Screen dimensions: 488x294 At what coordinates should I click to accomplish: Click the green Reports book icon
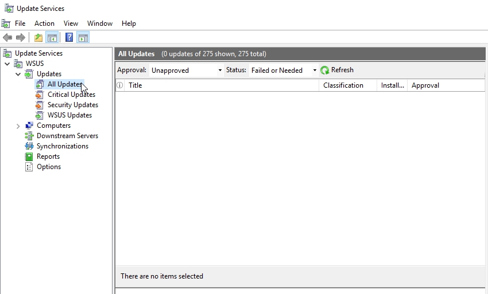(x=29, y=156)
